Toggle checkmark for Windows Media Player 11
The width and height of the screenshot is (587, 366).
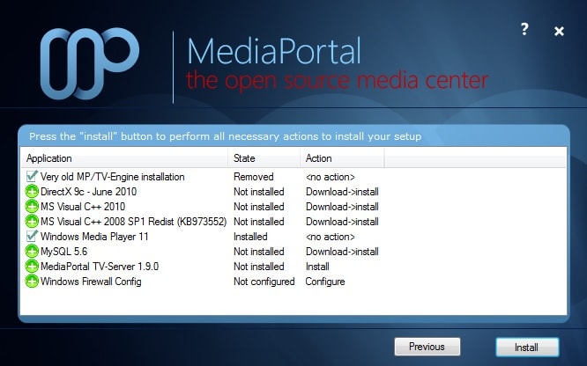point(33,237)
